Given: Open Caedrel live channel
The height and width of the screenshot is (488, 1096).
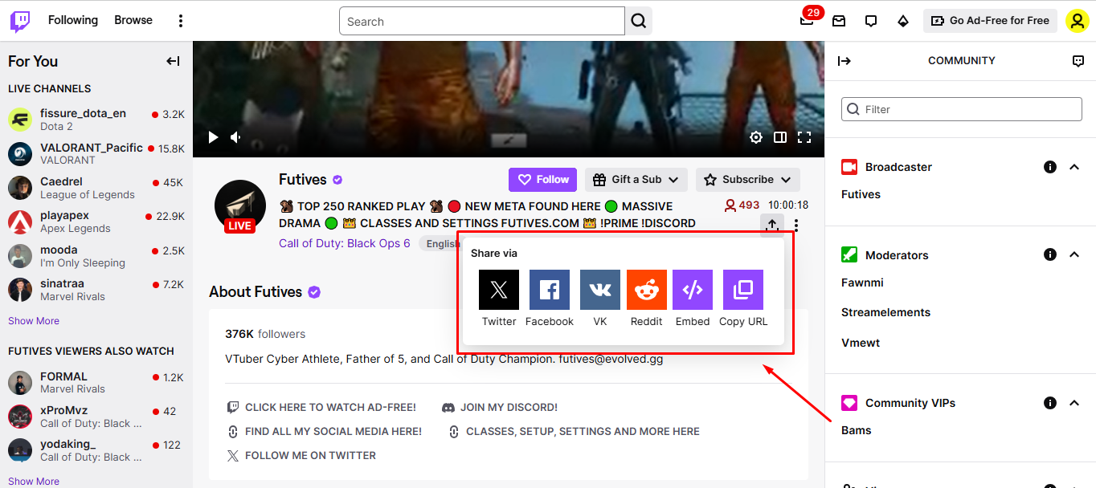Looking at the screenshot, I should click(96, 188).
